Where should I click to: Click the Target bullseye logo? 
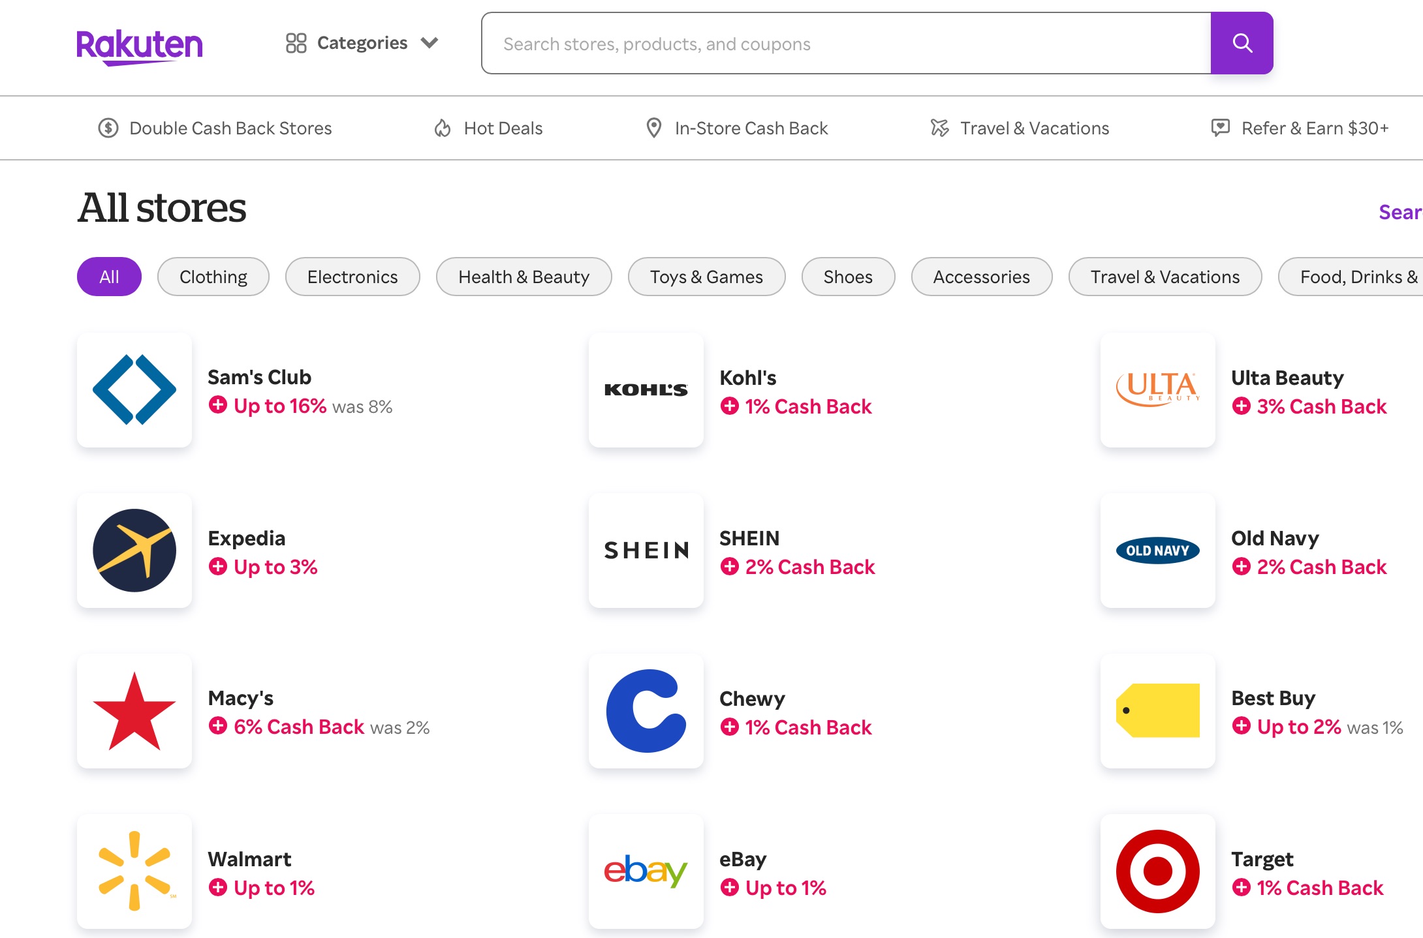[1158, 871]
